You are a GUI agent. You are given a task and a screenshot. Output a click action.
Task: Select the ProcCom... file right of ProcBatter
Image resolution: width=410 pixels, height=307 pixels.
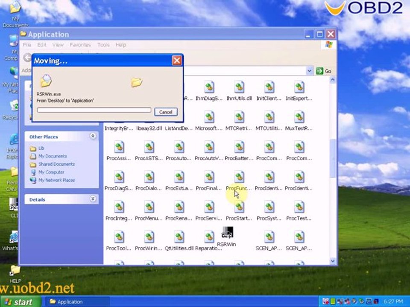(x=269, y=147)
